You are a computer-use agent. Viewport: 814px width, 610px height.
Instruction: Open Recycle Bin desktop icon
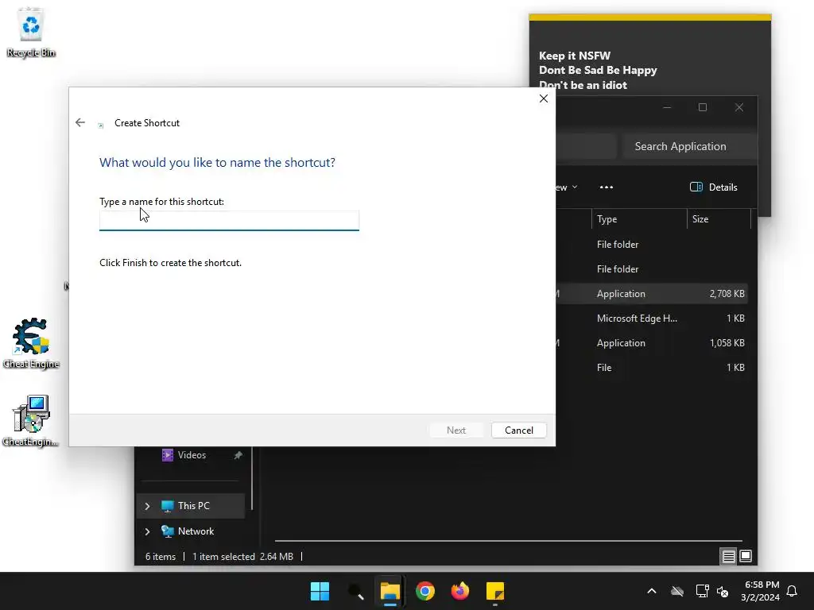point(31,32)
